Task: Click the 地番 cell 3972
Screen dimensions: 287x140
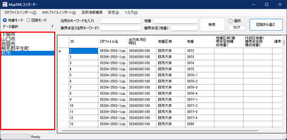Action: (200, 51)
